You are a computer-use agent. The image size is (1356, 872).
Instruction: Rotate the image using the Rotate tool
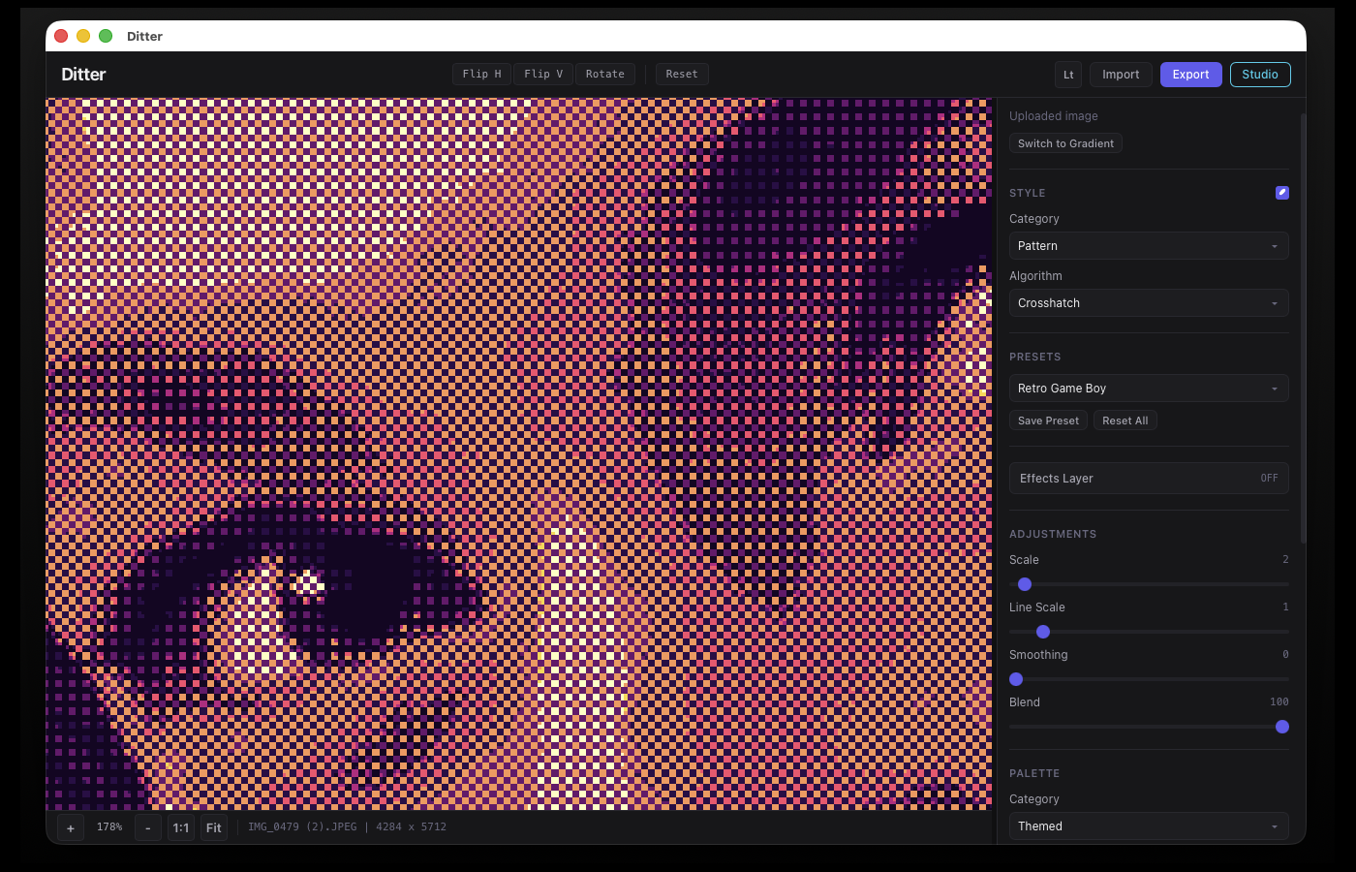604,74
